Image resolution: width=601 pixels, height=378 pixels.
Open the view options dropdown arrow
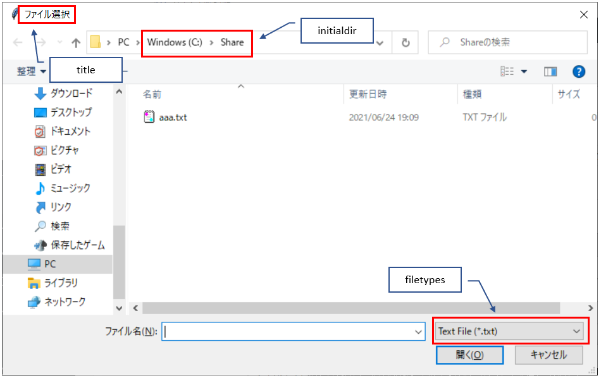coord(524,71)
